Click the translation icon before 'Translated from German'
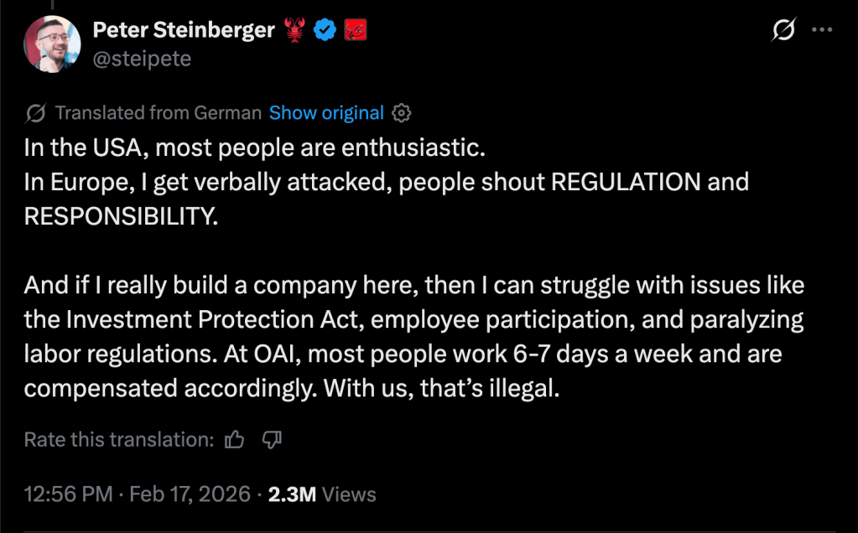Image resolution: width=858 pixels, height=533 pixels. 36,113
